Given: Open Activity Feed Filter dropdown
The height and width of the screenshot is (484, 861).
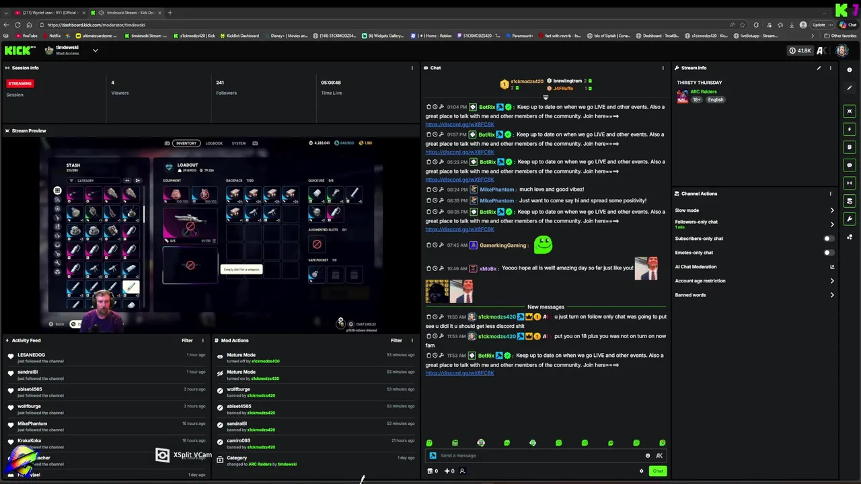Looking at the screenshot, I should pos(187,341).
